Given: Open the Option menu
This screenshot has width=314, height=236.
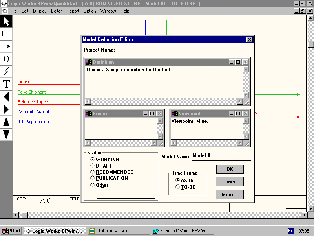Looking at the screenshot, I should pyautogui.click(x=90, y=11).
